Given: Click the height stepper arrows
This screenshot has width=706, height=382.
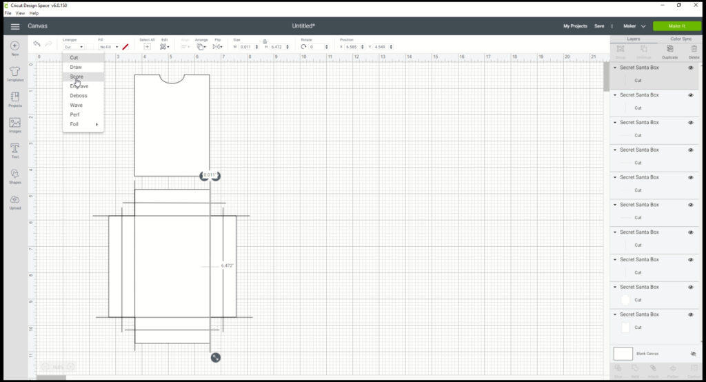Looking at the screenshot, I should tap(288, 47).
